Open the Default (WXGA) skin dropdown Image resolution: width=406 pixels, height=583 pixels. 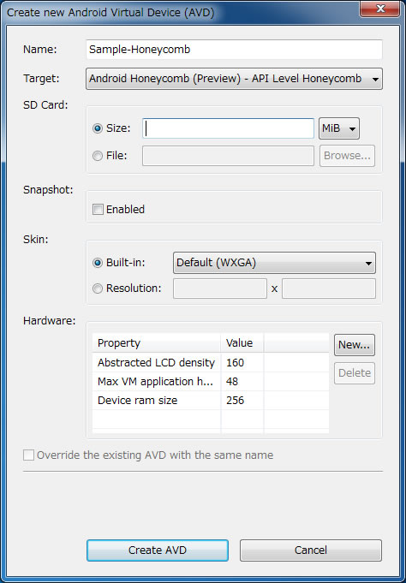274,263
